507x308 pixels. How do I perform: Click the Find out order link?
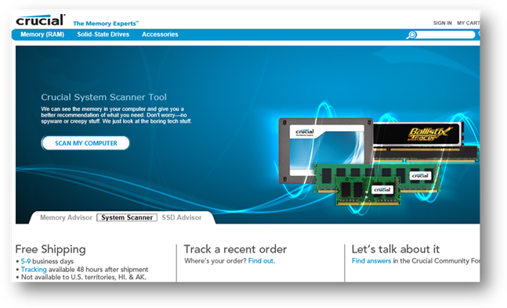point(262,260)
